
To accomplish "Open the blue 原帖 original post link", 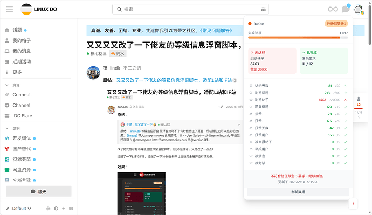I will 174,80.
